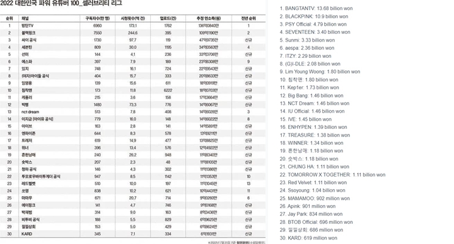The width and height of the screenshot is (454, 244).
Task: Select the '마마무' channel cell
Action: [x=26, y=198]
